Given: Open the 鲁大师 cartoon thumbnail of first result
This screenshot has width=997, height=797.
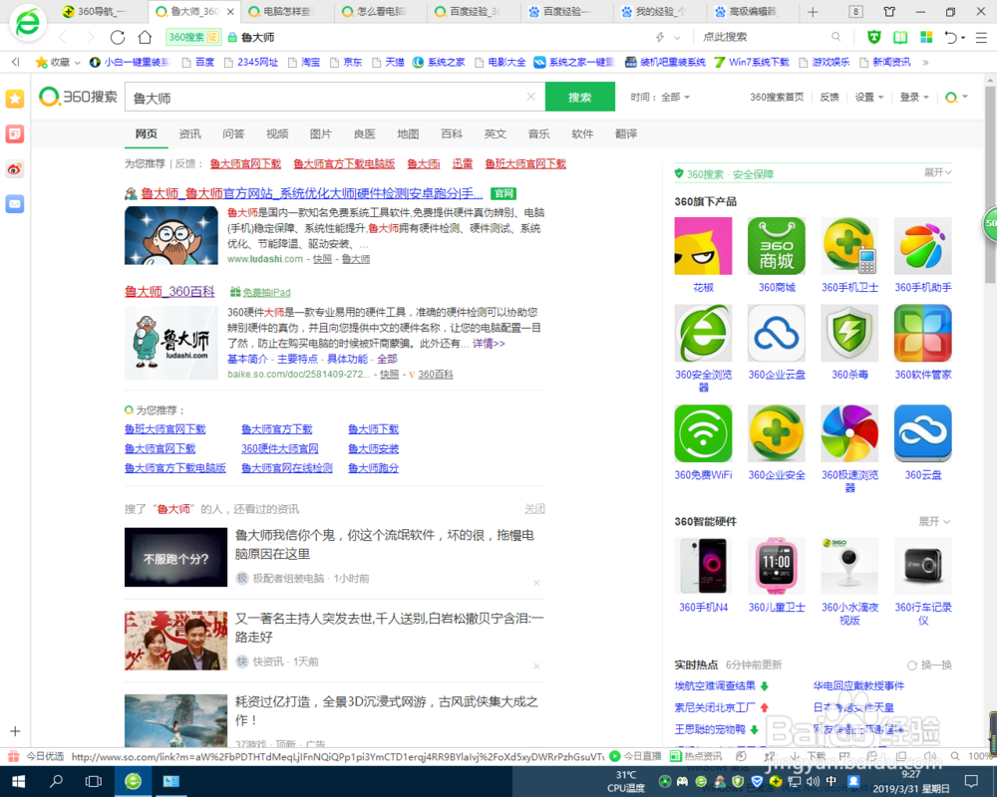Looking at the screenshot, I should 171,235.
